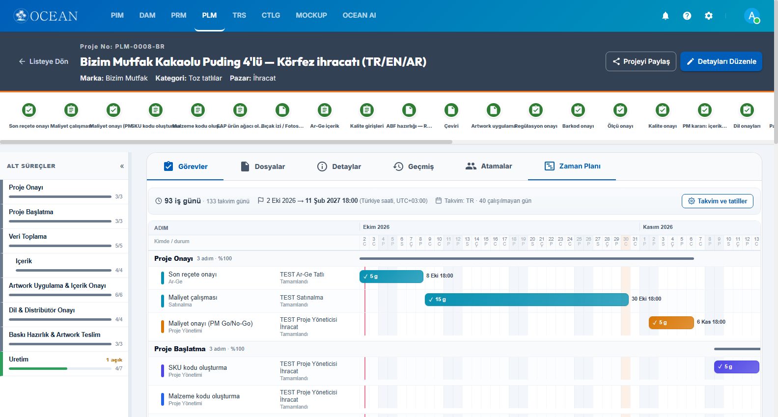Click the Barkod onayı step icon
Viewport: 778px width, 417px height.
[x=578, y=110]
